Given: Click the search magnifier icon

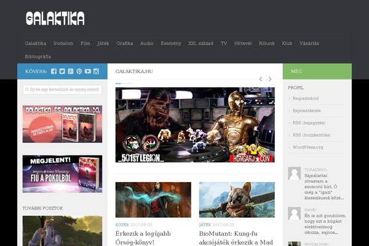Looking at the screenshot, I should point(27,89).
